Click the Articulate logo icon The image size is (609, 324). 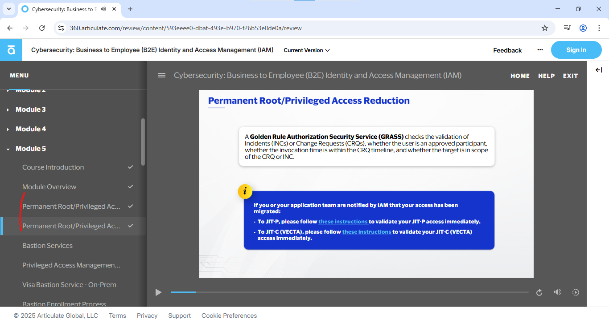(11, 50)
